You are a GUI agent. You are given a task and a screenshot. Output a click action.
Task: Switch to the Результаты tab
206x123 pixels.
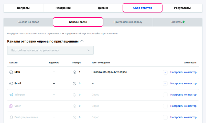point(182,8)
